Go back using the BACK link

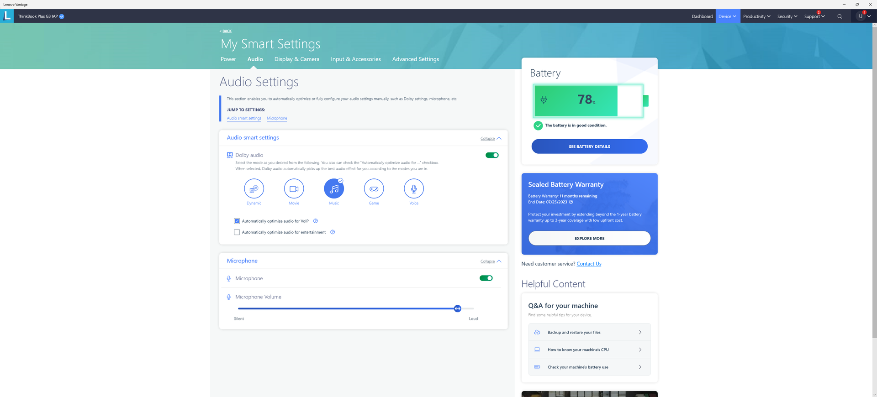(x=226, y=31)
